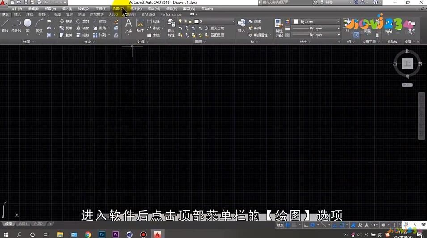Click the Match Properties (特性匹配) icon
Viewport: 427px width, 238px height.
[x=279, y=28]
